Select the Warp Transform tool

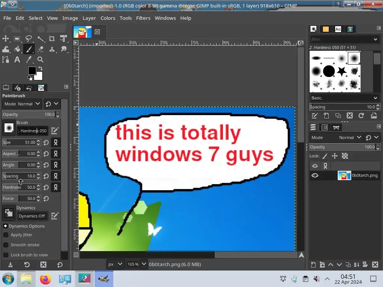[x=6, y=49]
